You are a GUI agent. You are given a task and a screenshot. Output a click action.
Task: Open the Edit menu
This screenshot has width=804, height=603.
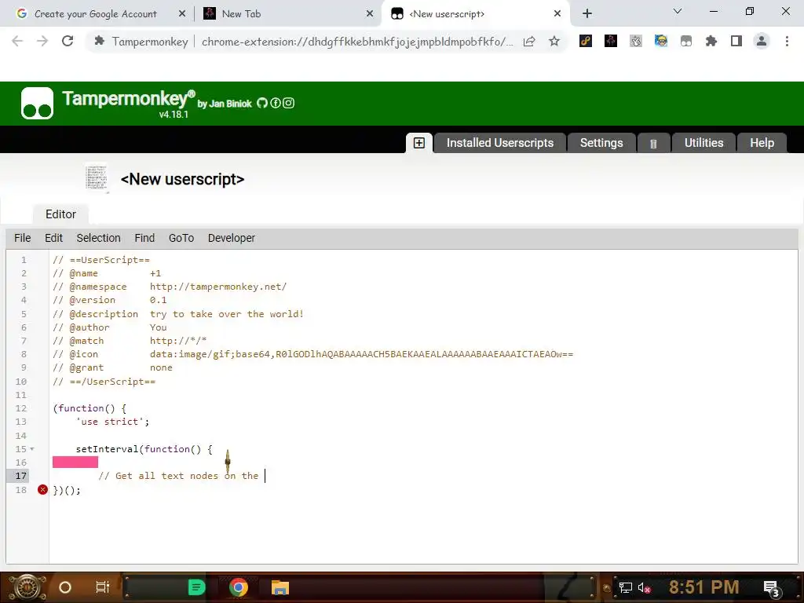tap(54, 238)
